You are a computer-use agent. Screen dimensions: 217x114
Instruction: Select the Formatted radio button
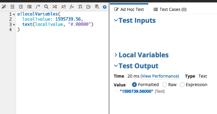pos(134,85)
